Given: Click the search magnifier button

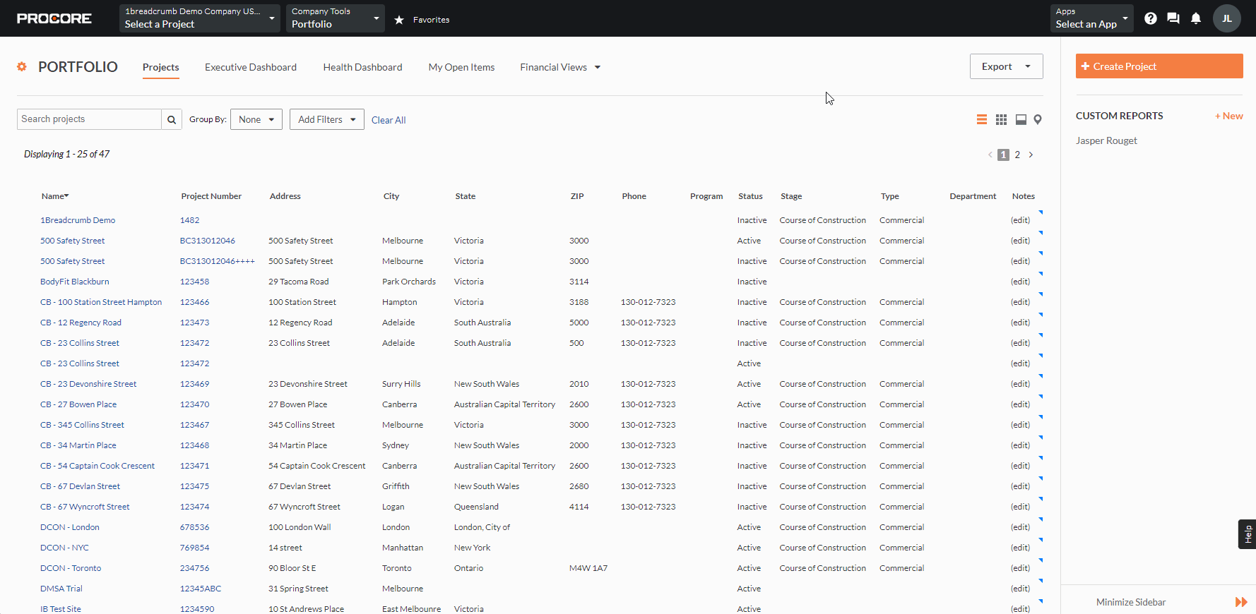Looking at the screenshot, I should click(172, 119).
